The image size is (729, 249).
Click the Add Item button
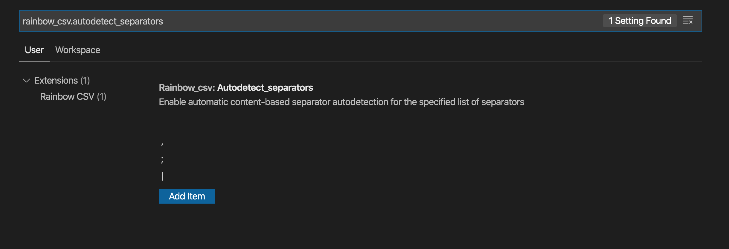point(187,196)
